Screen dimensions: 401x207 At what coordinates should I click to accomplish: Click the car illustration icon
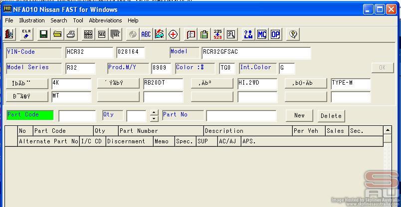pyautogui.click(x=160, y=34)
